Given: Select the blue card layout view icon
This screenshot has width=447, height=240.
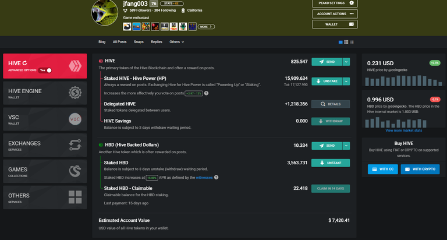Looking at the screenshot, I should click(x=340, y=42).
